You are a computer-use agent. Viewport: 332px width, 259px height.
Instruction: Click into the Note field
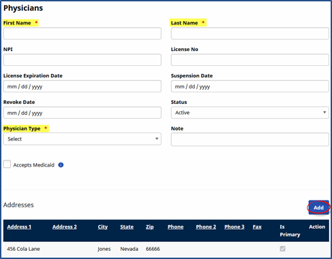pyautogui.click(x=250, y=139)
